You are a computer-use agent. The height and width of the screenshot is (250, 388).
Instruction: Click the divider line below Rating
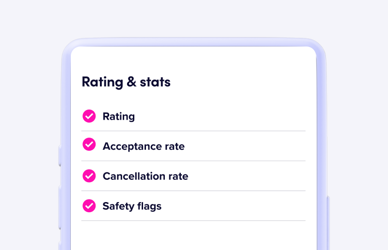(194, 131)
